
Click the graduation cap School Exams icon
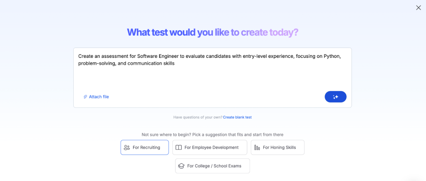pos(181,166)
